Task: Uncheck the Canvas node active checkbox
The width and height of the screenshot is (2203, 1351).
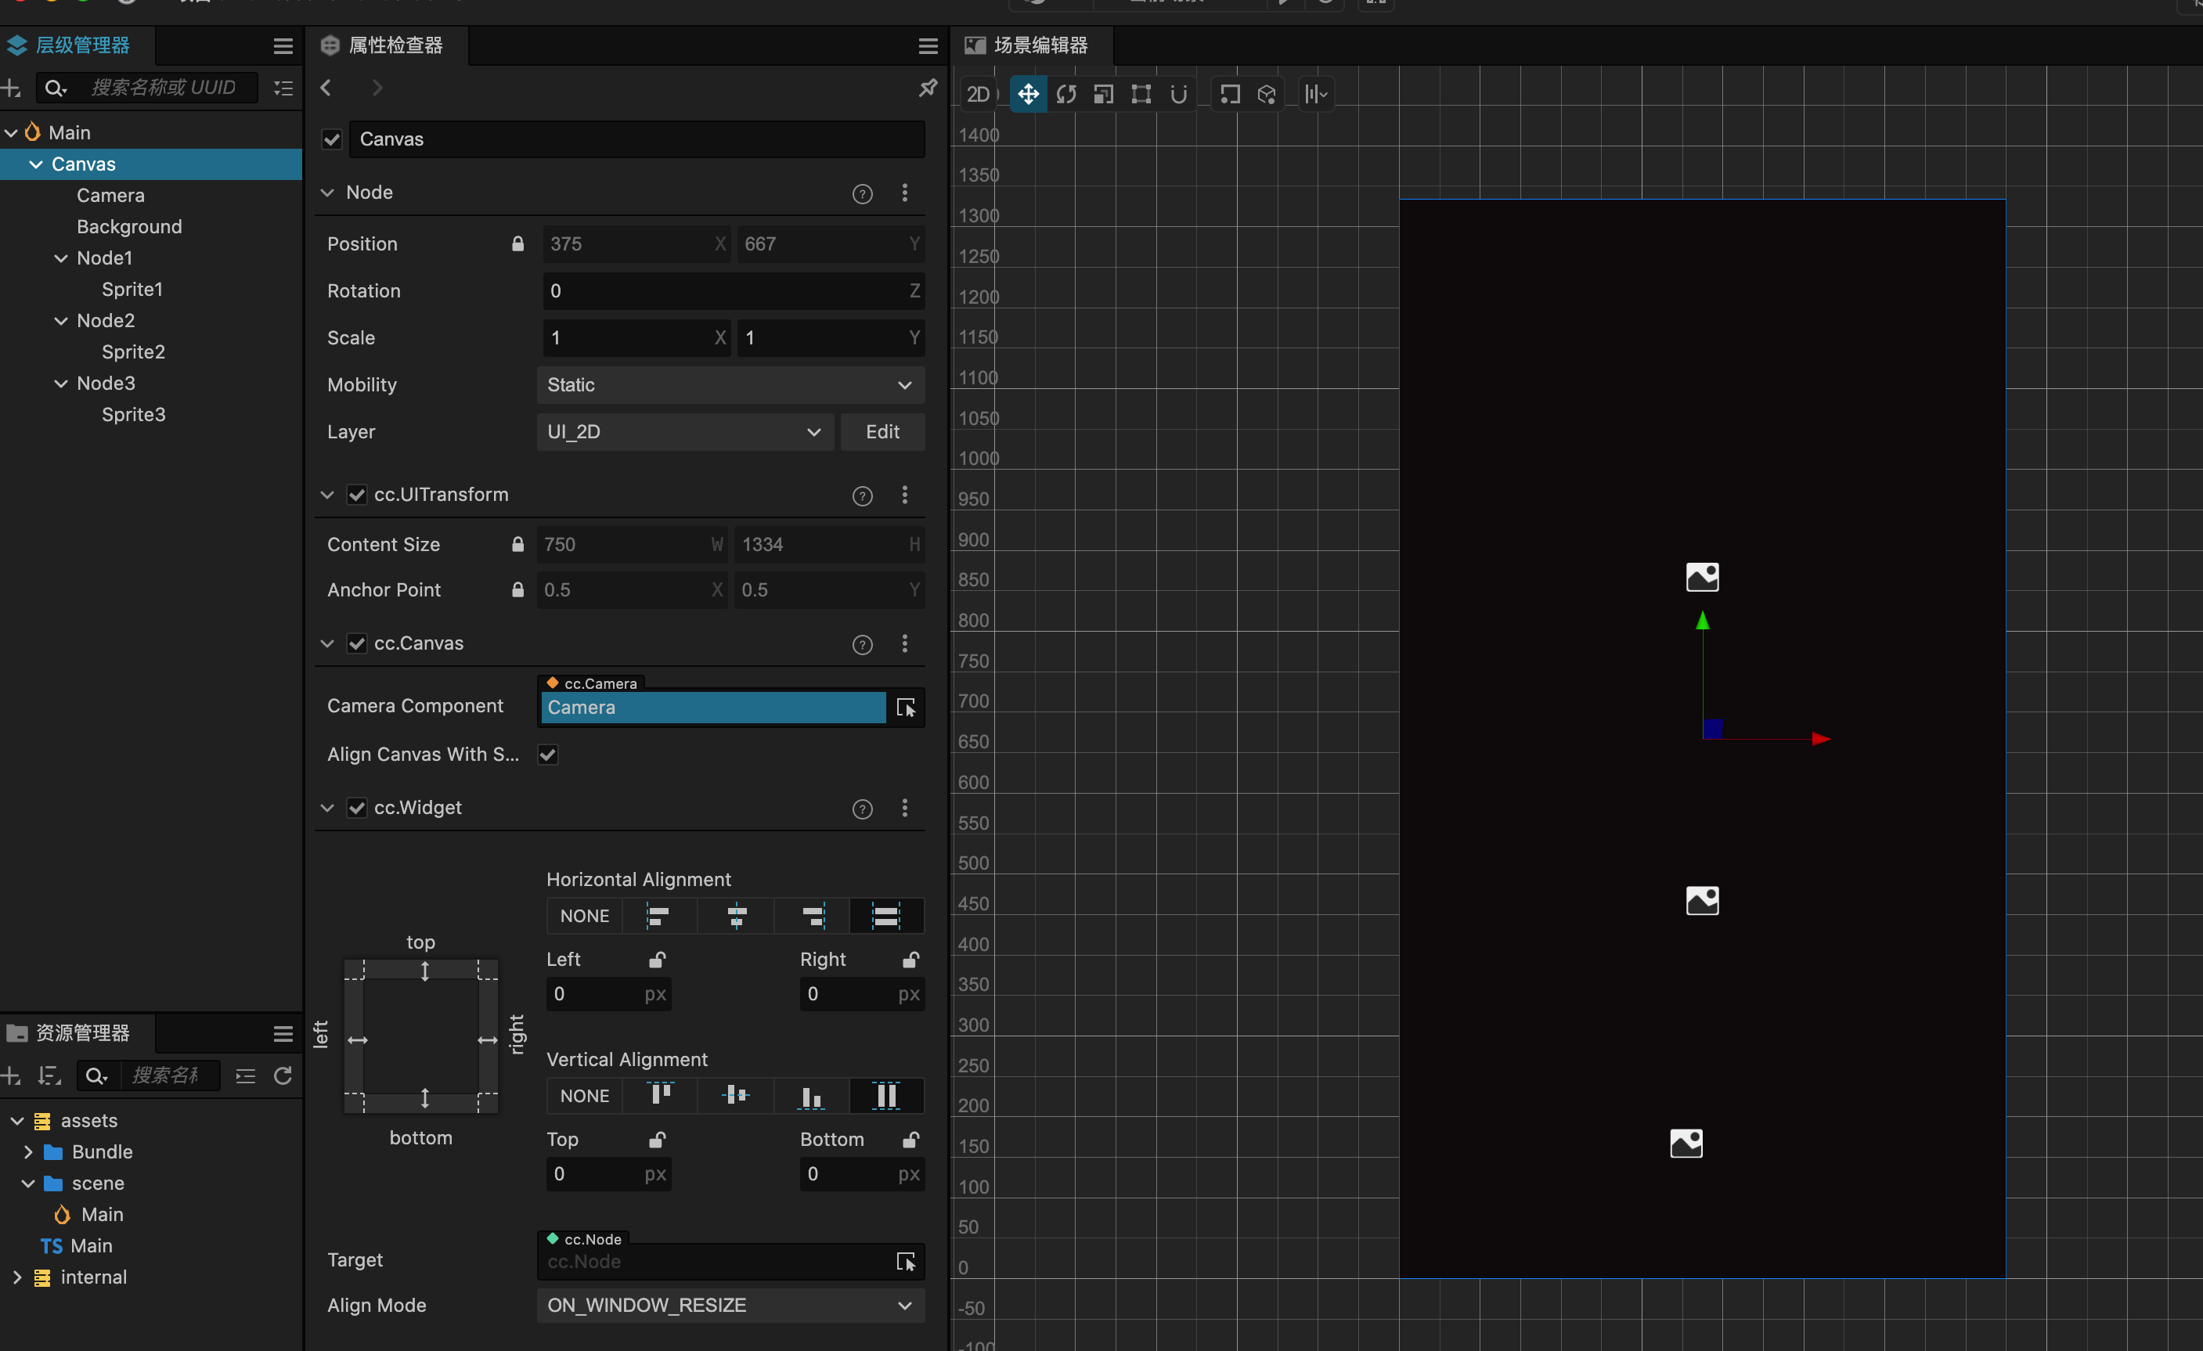Action: coord(332,139)
